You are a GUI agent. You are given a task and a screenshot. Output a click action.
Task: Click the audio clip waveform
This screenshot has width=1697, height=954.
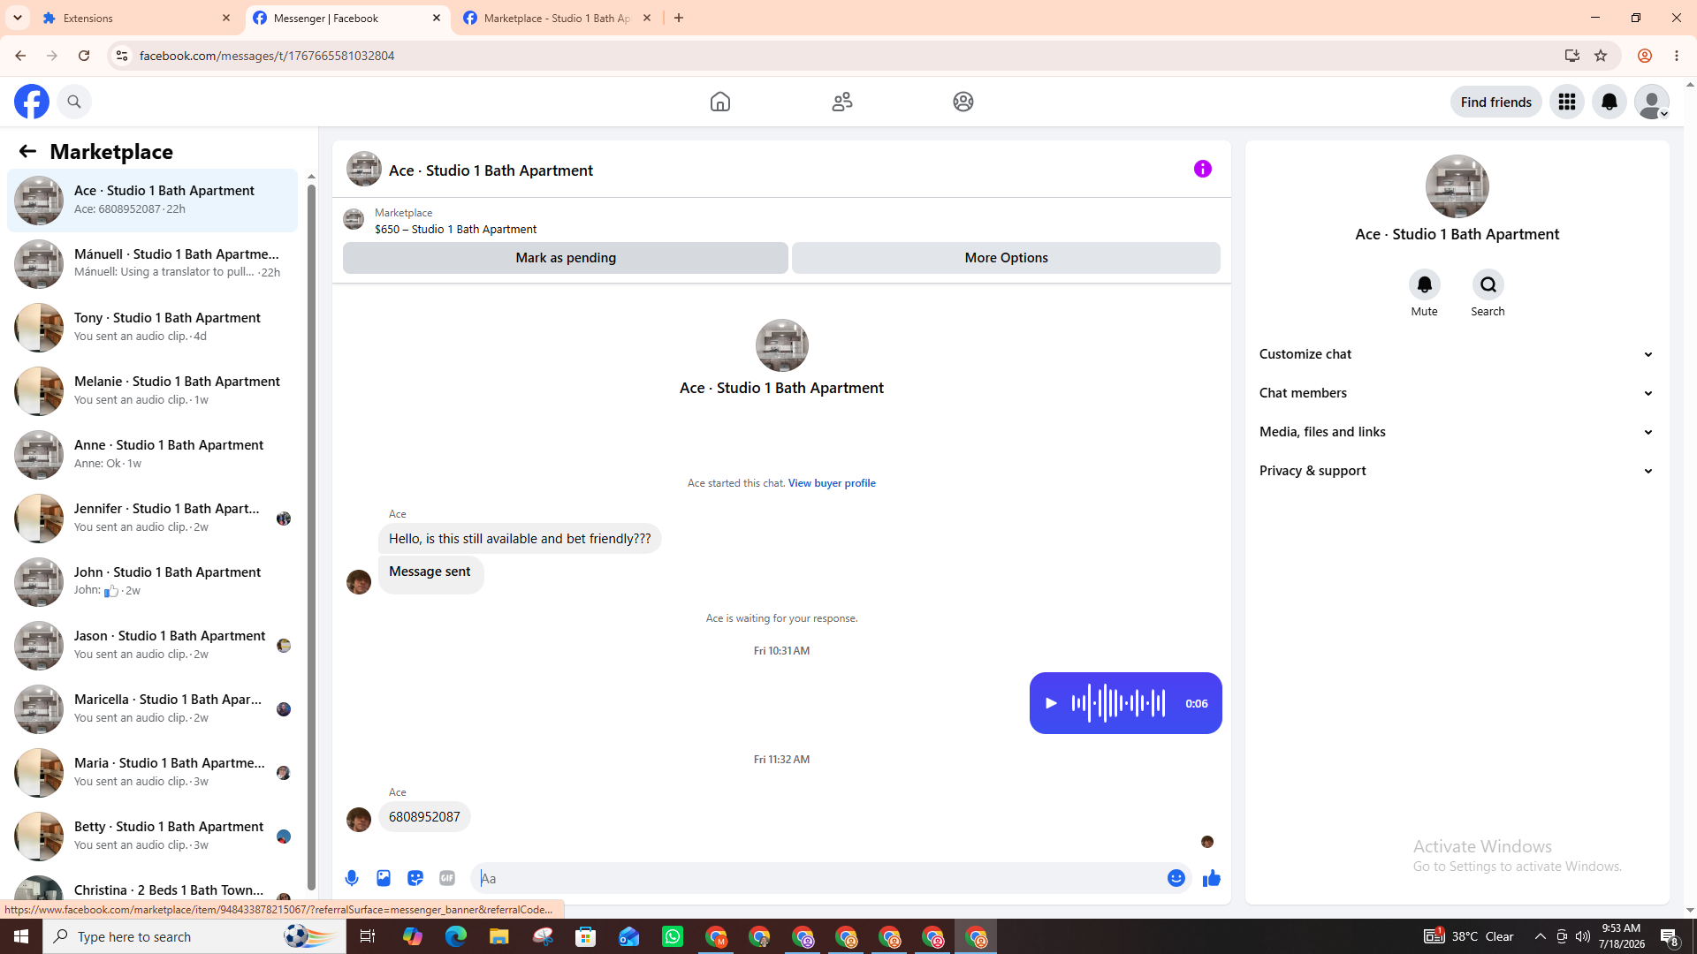[x=1118, y=703]
